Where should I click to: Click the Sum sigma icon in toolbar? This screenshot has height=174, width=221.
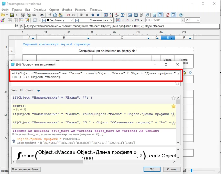coord(122,15)
